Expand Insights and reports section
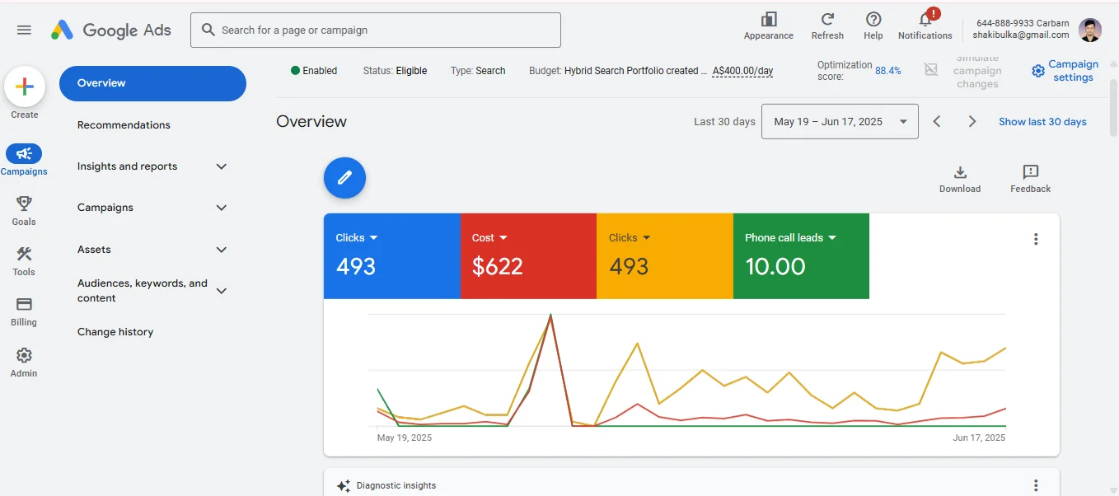Viewport: 1119px width, 496px height. pyautogui.click(x=221, y=166)
